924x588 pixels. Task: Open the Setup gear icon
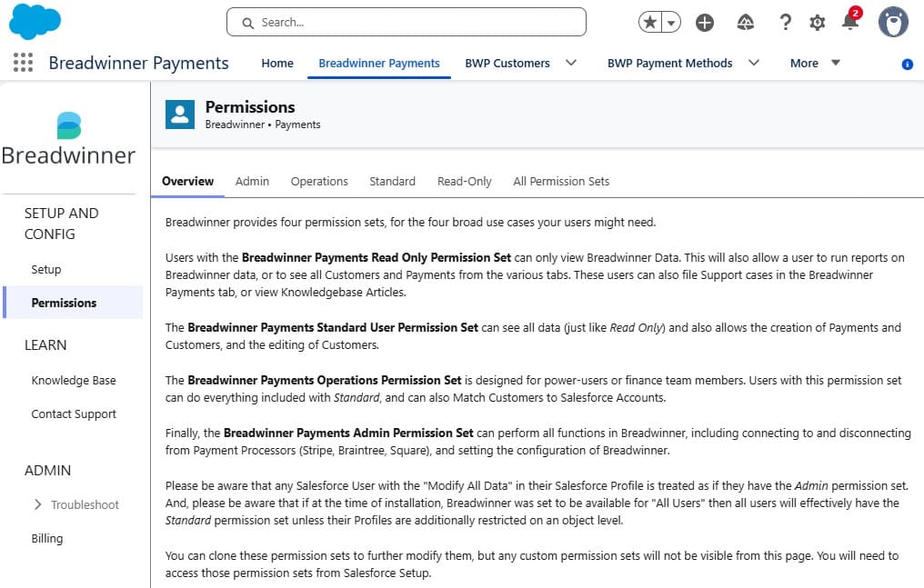(x=817, y=23)
